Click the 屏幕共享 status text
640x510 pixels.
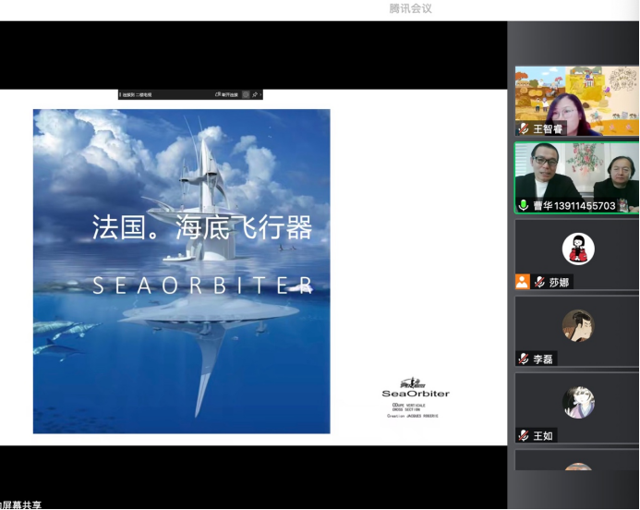click(21, 505)
